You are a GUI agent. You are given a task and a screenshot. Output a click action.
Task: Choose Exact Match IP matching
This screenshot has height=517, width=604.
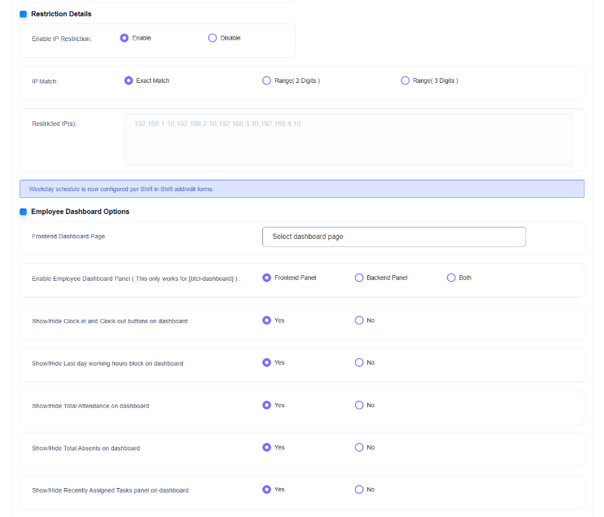tap(128, 81)
